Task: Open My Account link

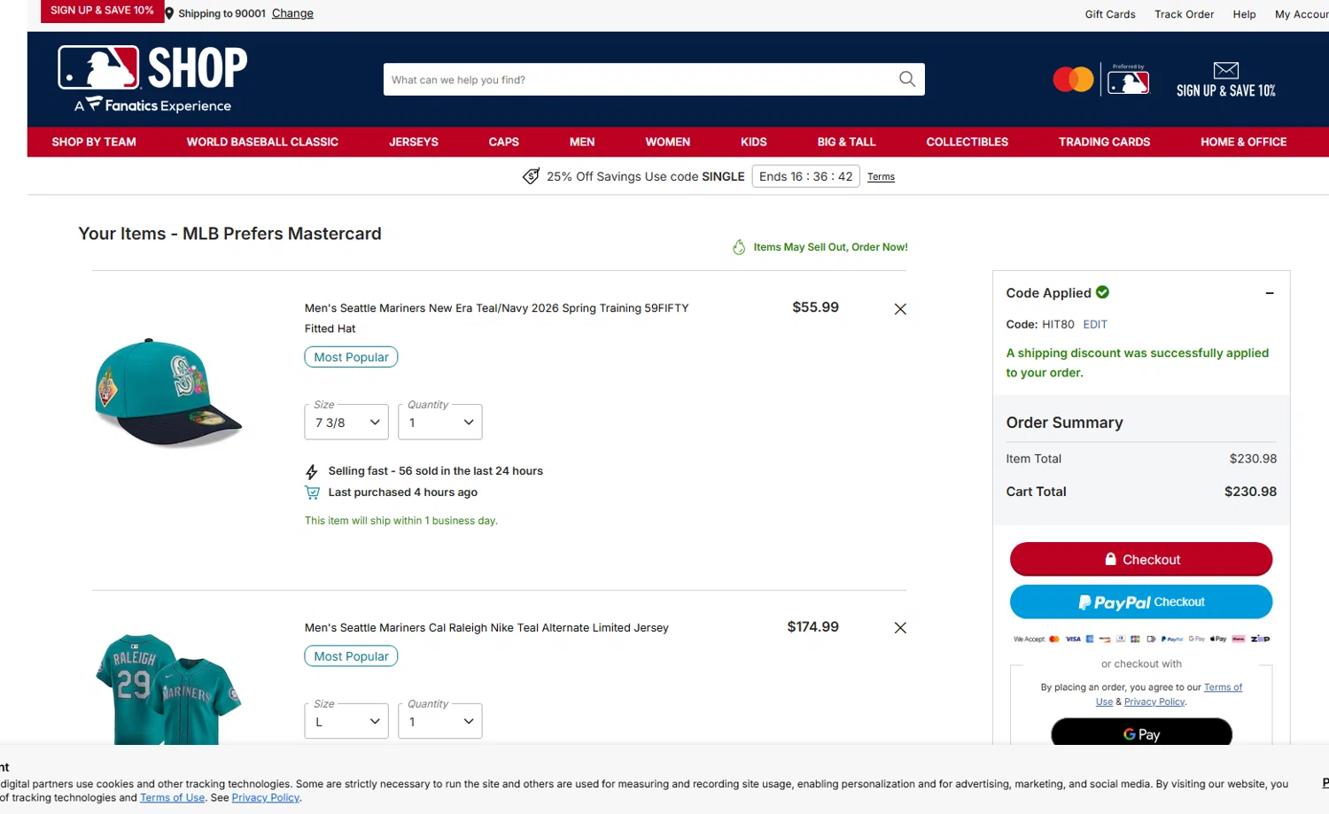Action: tap(1302, 14)
